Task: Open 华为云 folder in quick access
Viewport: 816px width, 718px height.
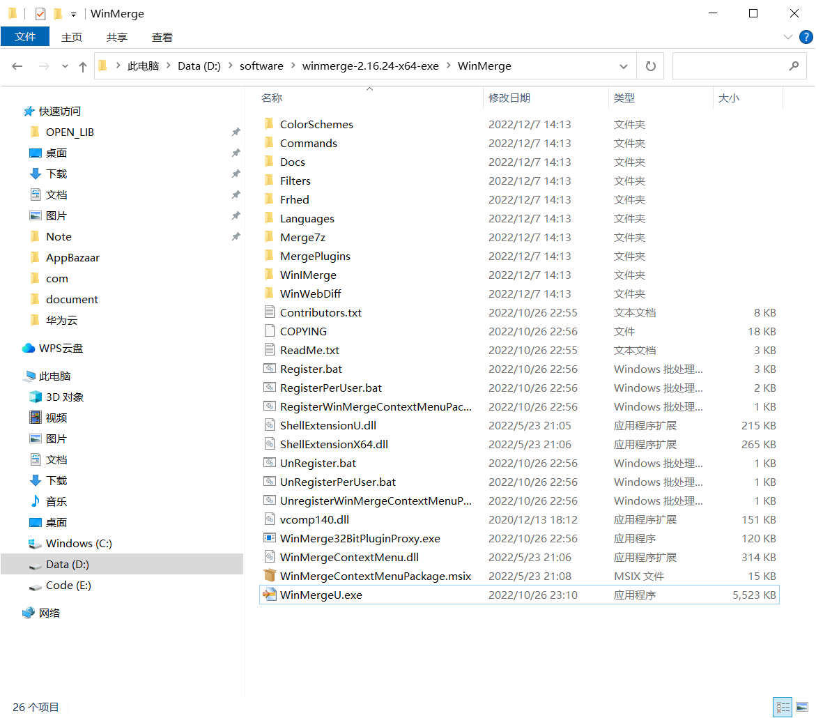Action: pos(61,320)
